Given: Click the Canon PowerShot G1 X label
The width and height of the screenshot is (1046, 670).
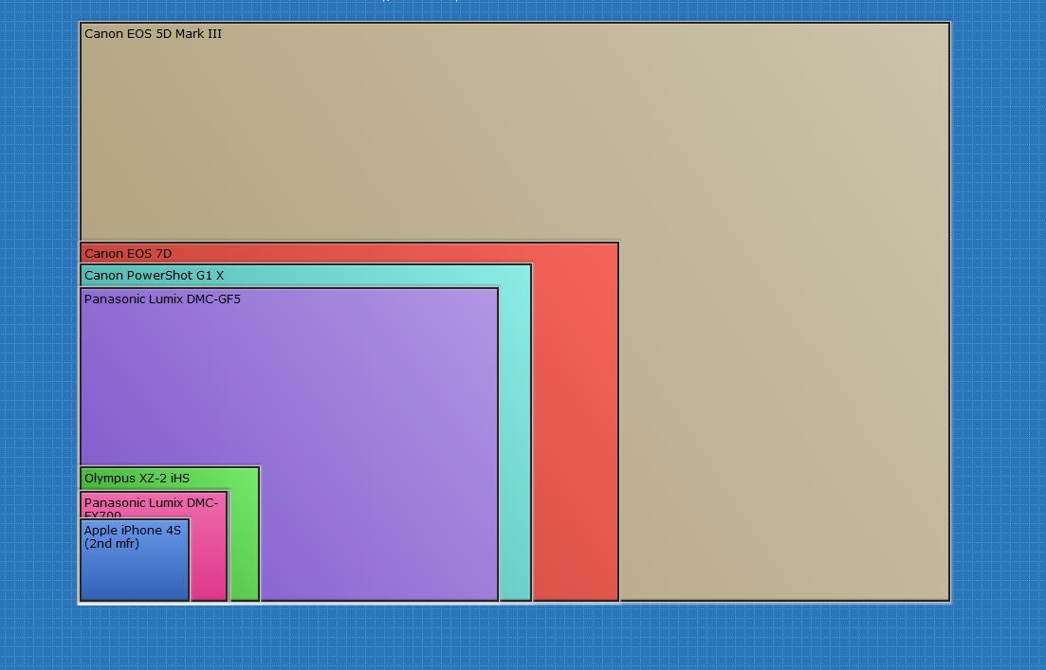Looking at the screenshot, I should (154, 276).
